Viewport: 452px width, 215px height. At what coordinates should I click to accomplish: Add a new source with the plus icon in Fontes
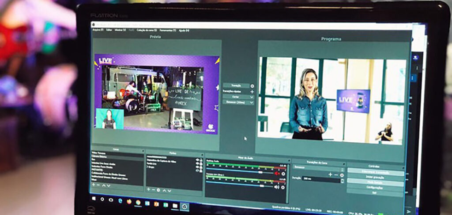pyautogui.click(x=148, y=189)
